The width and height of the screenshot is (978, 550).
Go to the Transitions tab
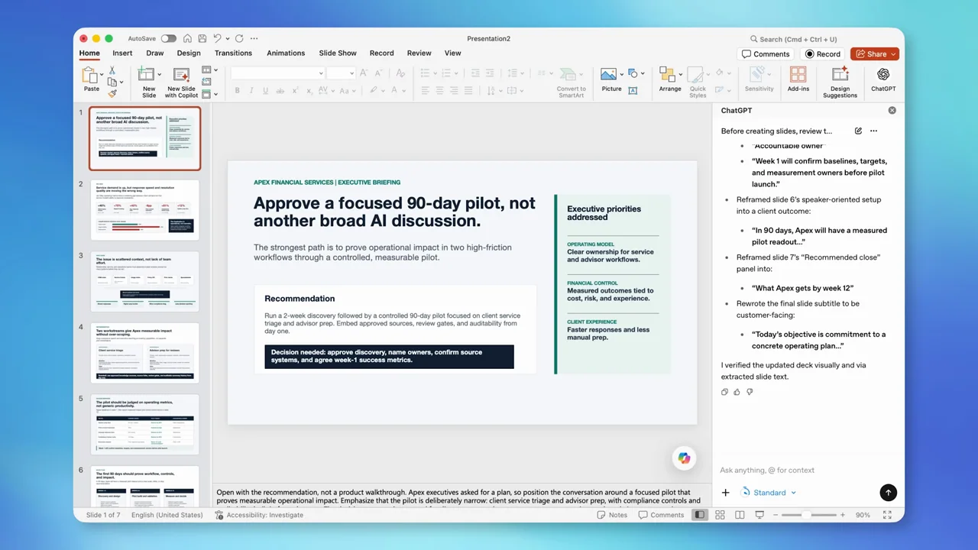pyautogui.click(x=233, y=53)
